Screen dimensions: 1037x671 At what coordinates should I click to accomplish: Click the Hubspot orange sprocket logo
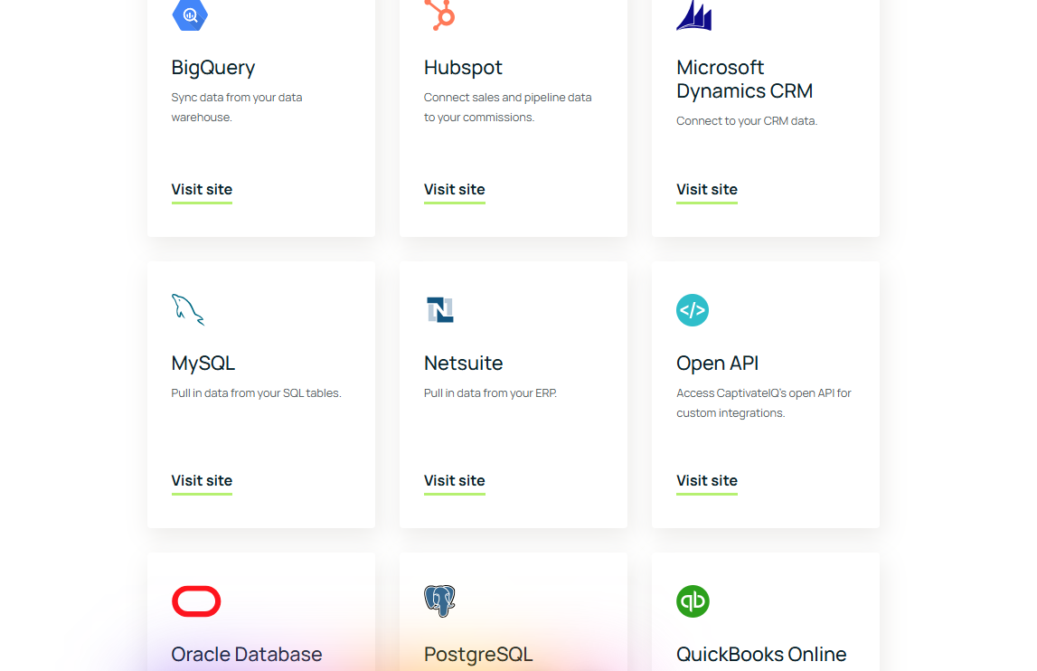point(440,15)
